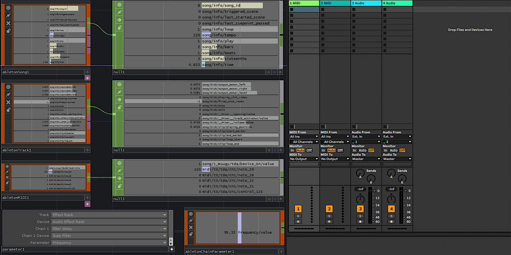Set track 3 Monitor to Auto

point(362,150)
